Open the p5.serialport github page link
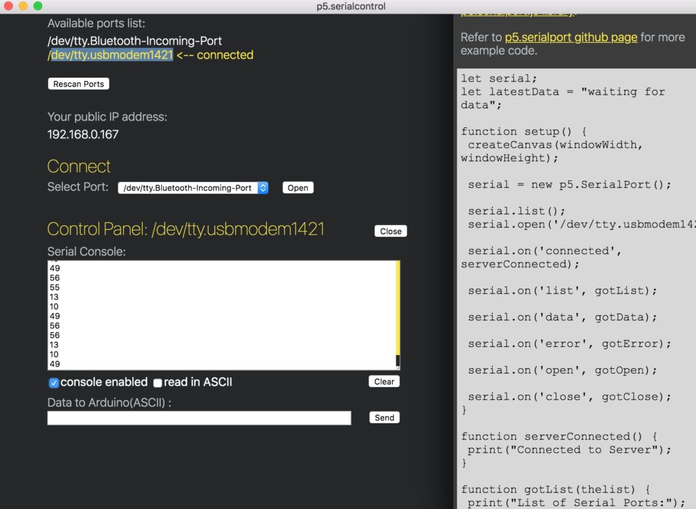 click(x=571, y=37)
